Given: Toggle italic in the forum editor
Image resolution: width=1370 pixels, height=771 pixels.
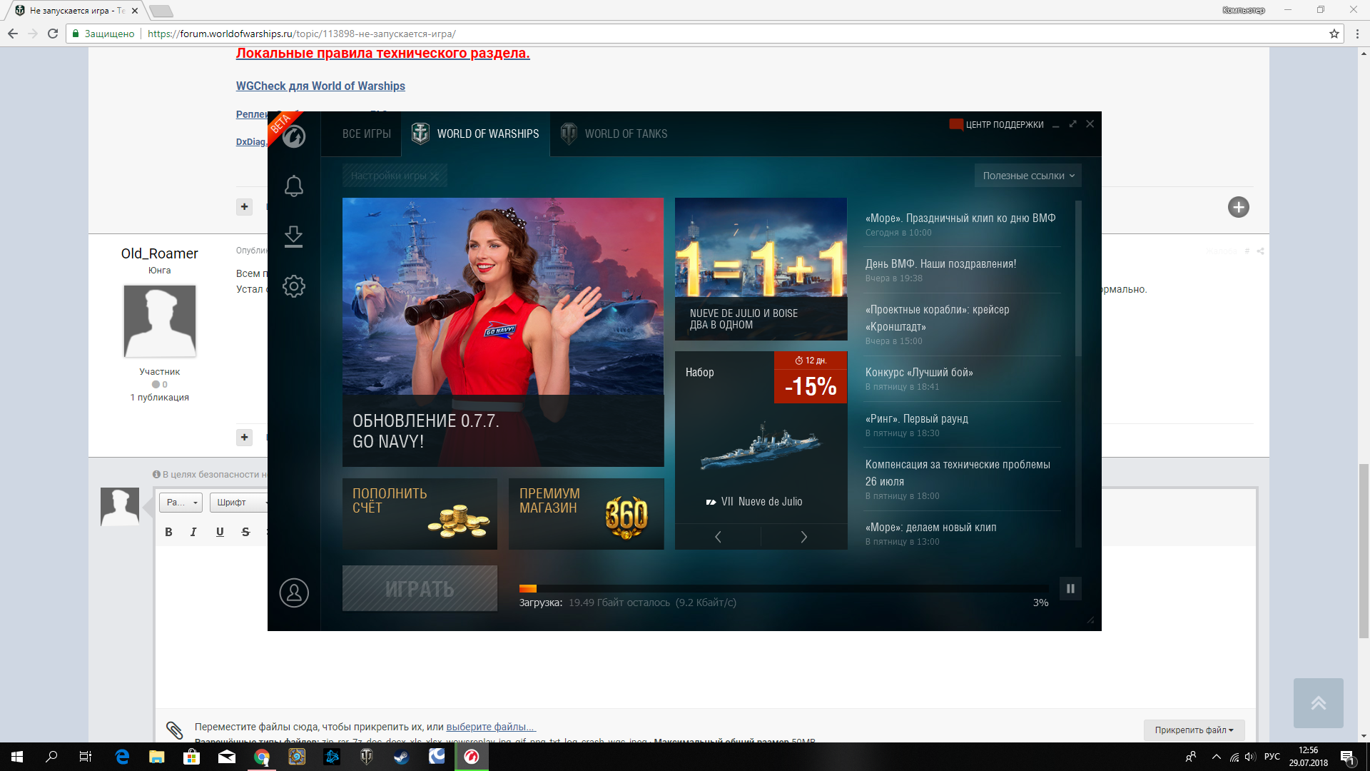Looking at the screenshot, I should pyautogui.click(x=193, y=532).
